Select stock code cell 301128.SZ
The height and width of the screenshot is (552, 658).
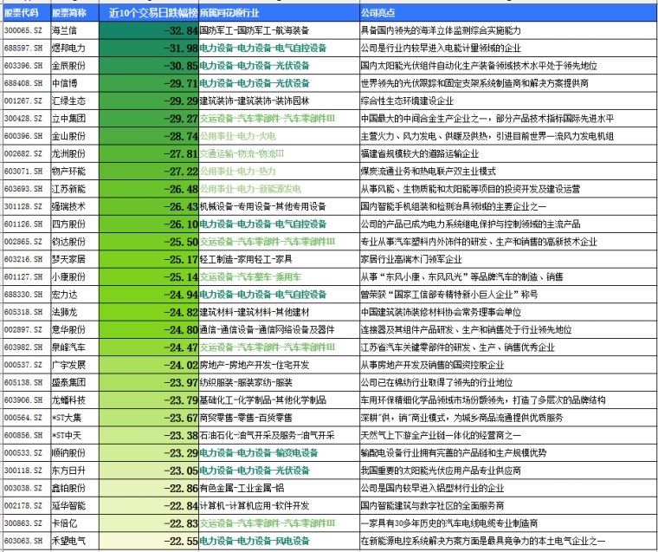pyautogui.click(x=27, y=207)
